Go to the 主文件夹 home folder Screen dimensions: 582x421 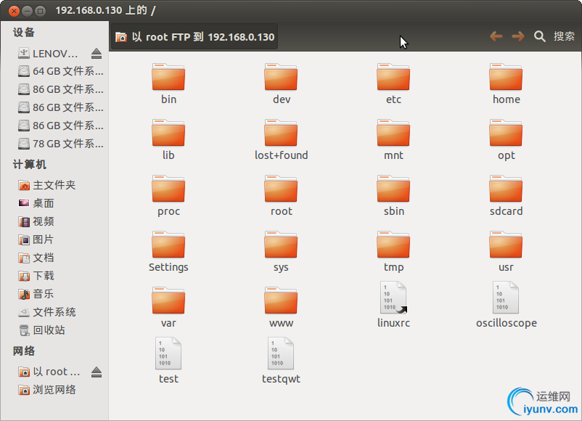click(46, 185)
